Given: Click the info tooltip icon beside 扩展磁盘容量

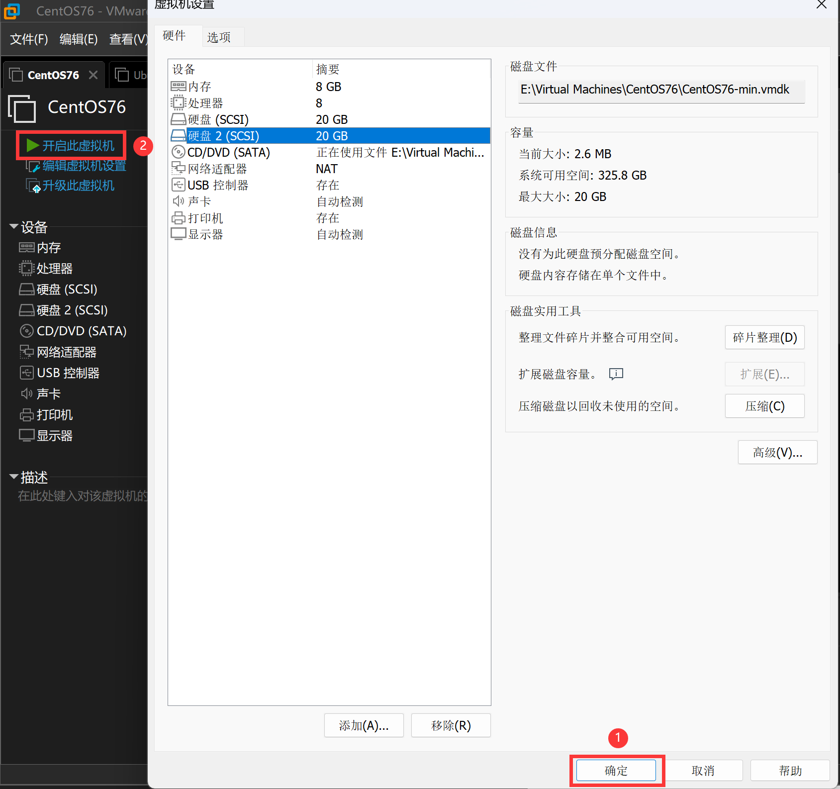Looking at the screenshot, I should click(616, 374).
